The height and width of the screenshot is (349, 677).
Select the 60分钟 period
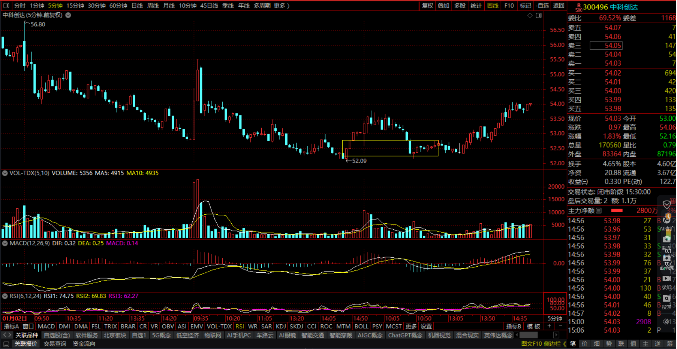point(118,6)
